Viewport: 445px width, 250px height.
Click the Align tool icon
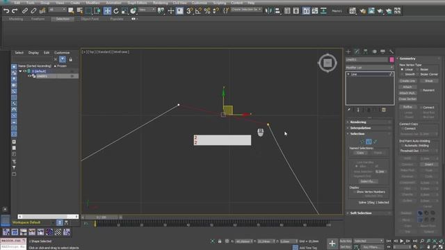pyautogui.click(x=277, y=11)
